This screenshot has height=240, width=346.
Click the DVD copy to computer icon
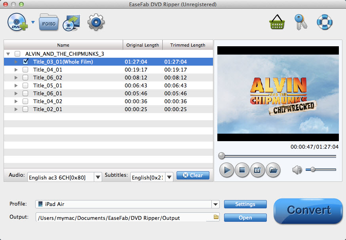72,23
